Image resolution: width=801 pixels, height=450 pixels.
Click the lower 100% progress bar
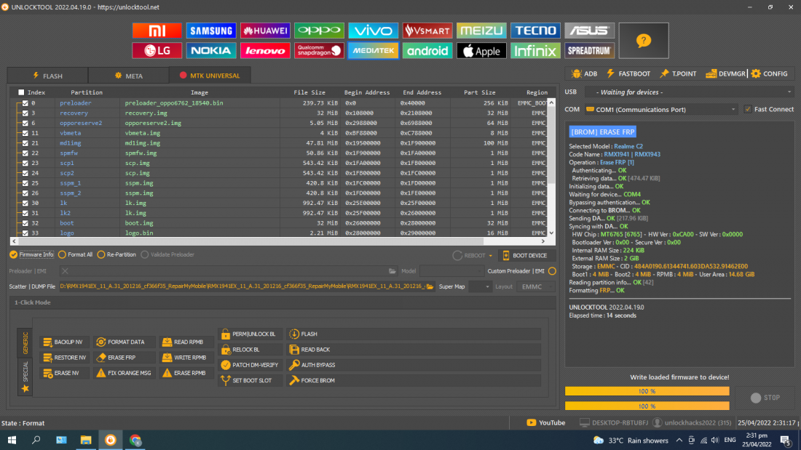(647, 406)
